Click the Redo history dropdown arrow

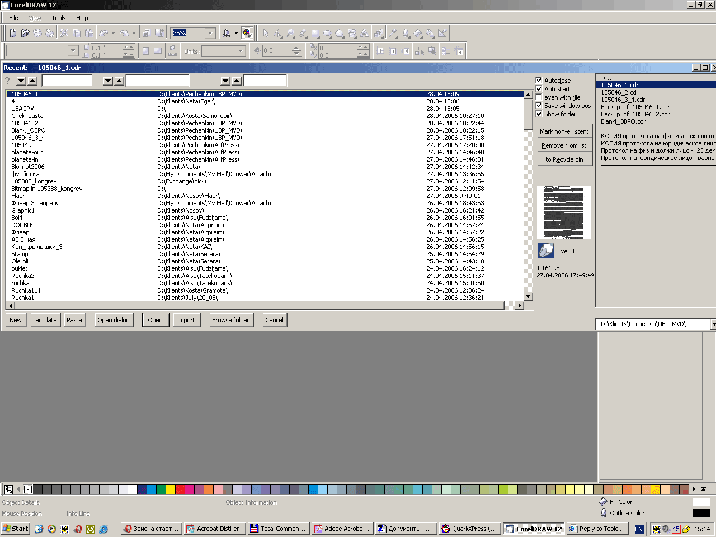tap(134, 33)
